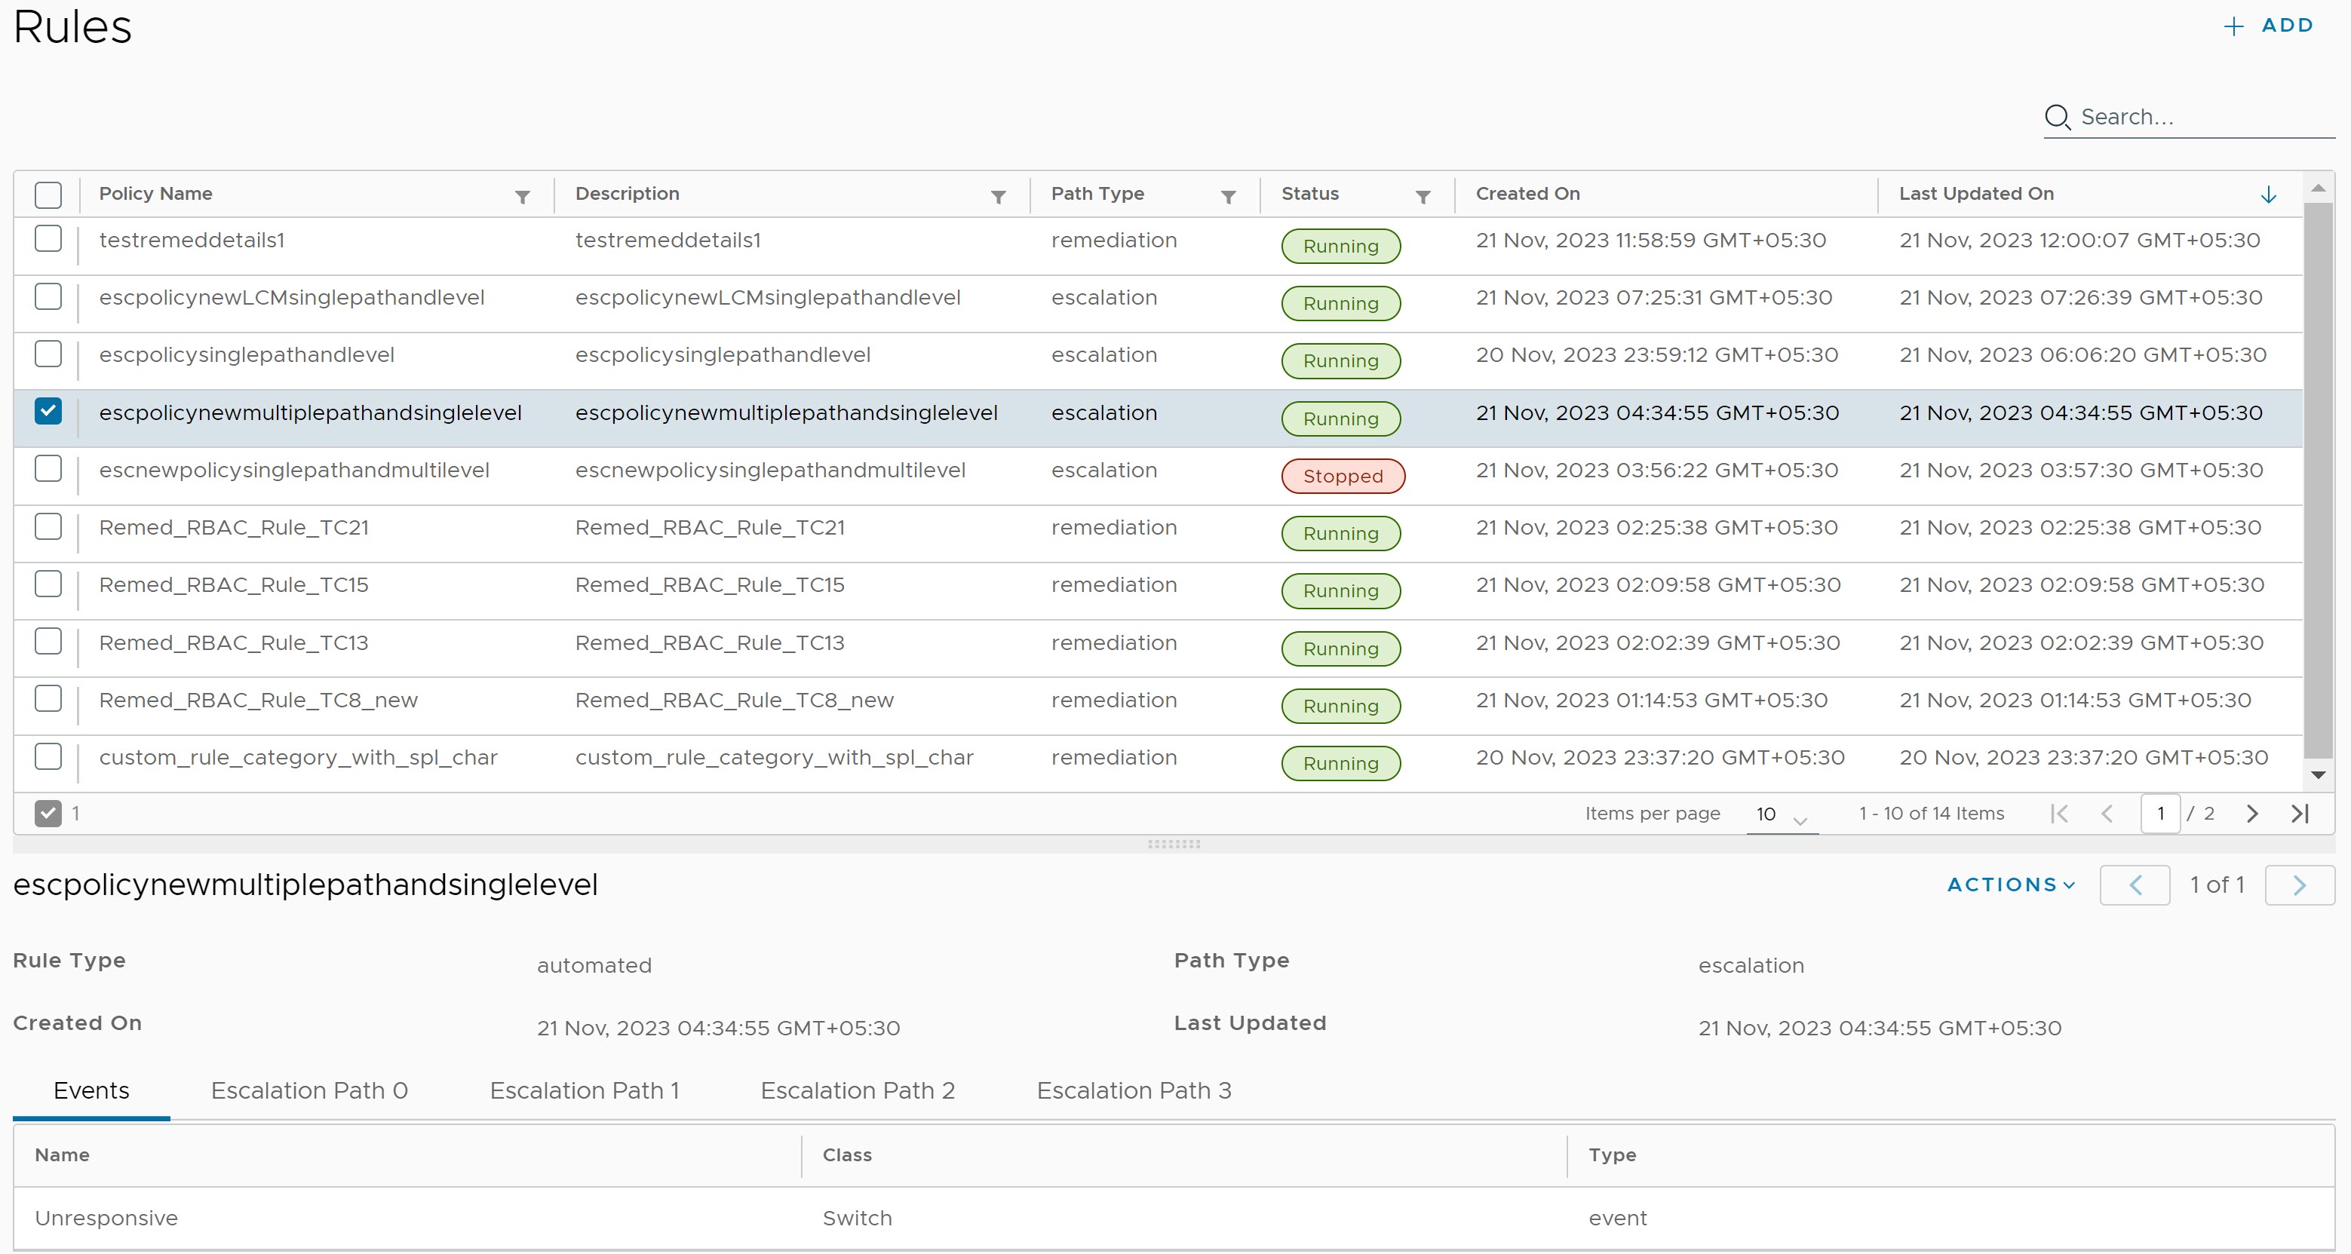Open the Escalation Path 0 tab
2351x1254 pixels.
[308, 1090]
